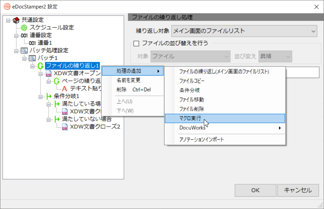This screenshot has width=324, height=209.
Task: Click the 001 icon beside 連番1
Action: (32, 43)
